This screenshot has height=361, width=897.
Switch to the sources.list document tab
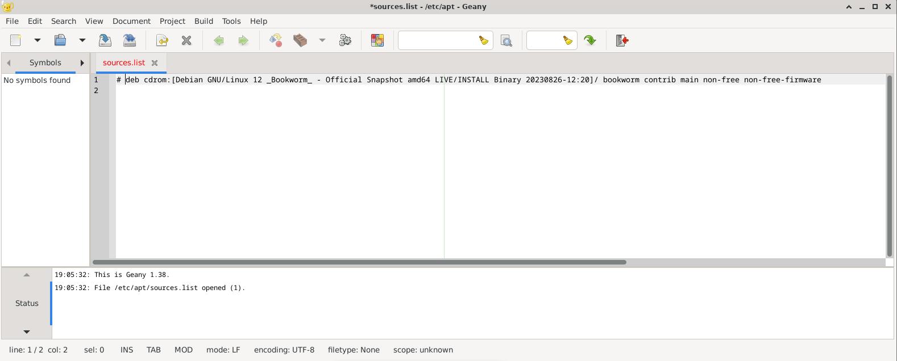point(124,63)
